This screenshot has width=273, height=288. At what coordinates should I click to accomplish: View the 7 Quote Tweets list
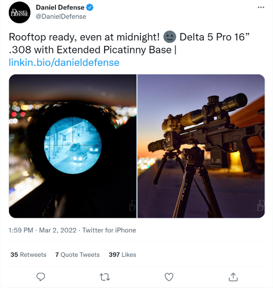(x=77, y=255)
